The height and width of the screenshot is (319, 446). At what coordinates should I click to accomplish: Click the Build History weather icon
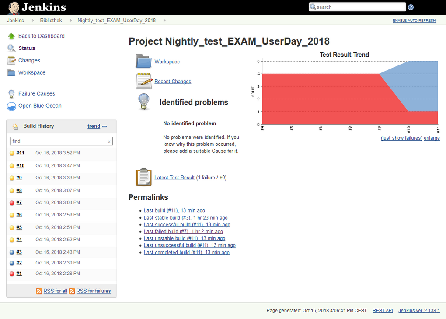coord(15,127)
